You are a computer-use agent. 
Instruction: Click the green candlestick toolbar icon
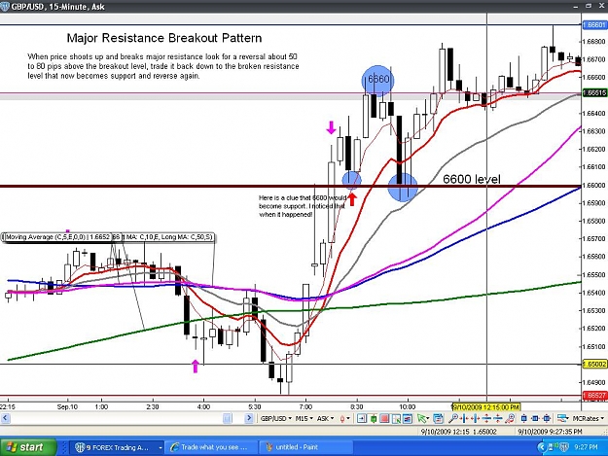tap(374, 418)
